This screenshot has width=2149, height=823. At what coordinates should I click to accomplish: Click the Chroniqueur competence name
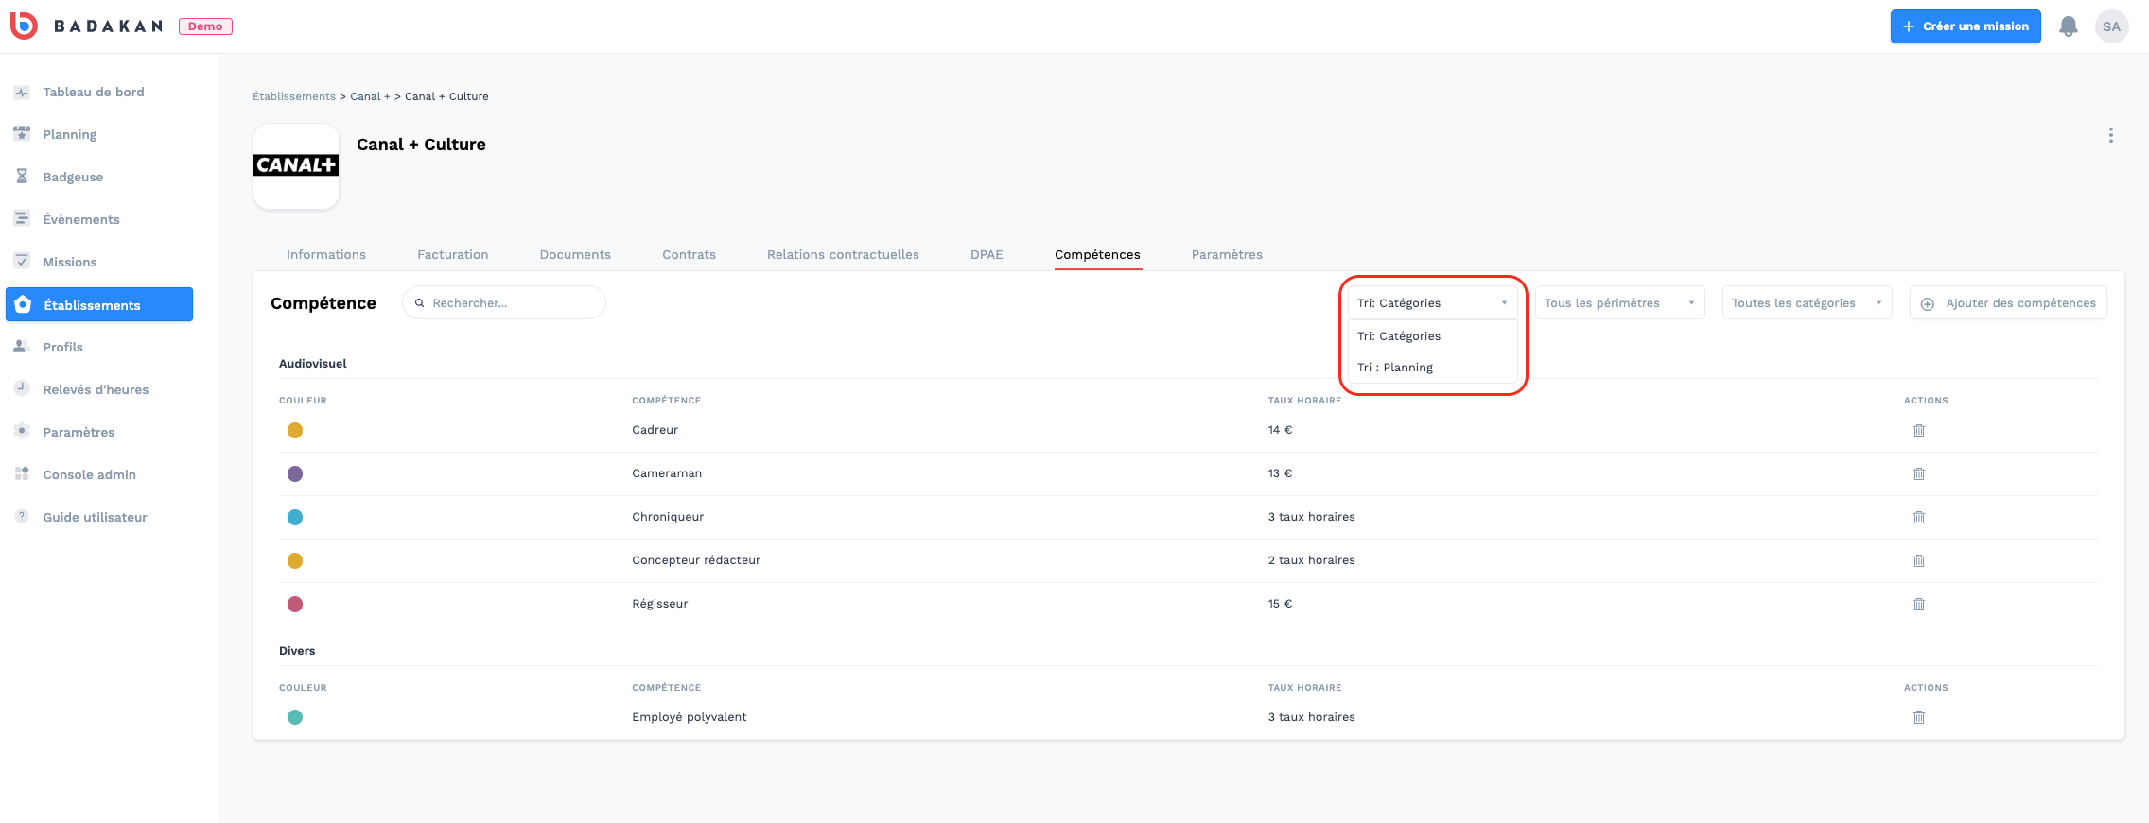click(x=668, y=517)
